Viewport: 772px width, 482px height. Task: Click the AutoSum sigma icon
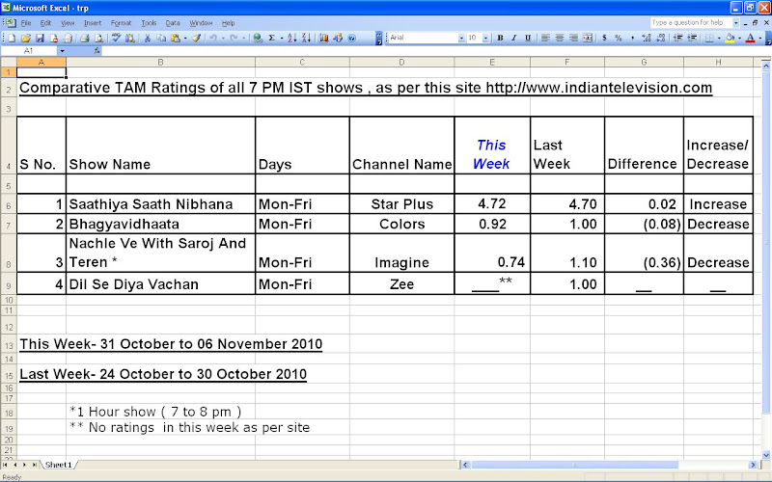[x=271, y=38]
